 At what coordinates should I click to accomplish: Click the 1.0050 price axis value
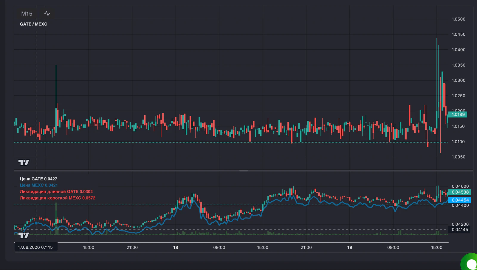click(459, 157)
